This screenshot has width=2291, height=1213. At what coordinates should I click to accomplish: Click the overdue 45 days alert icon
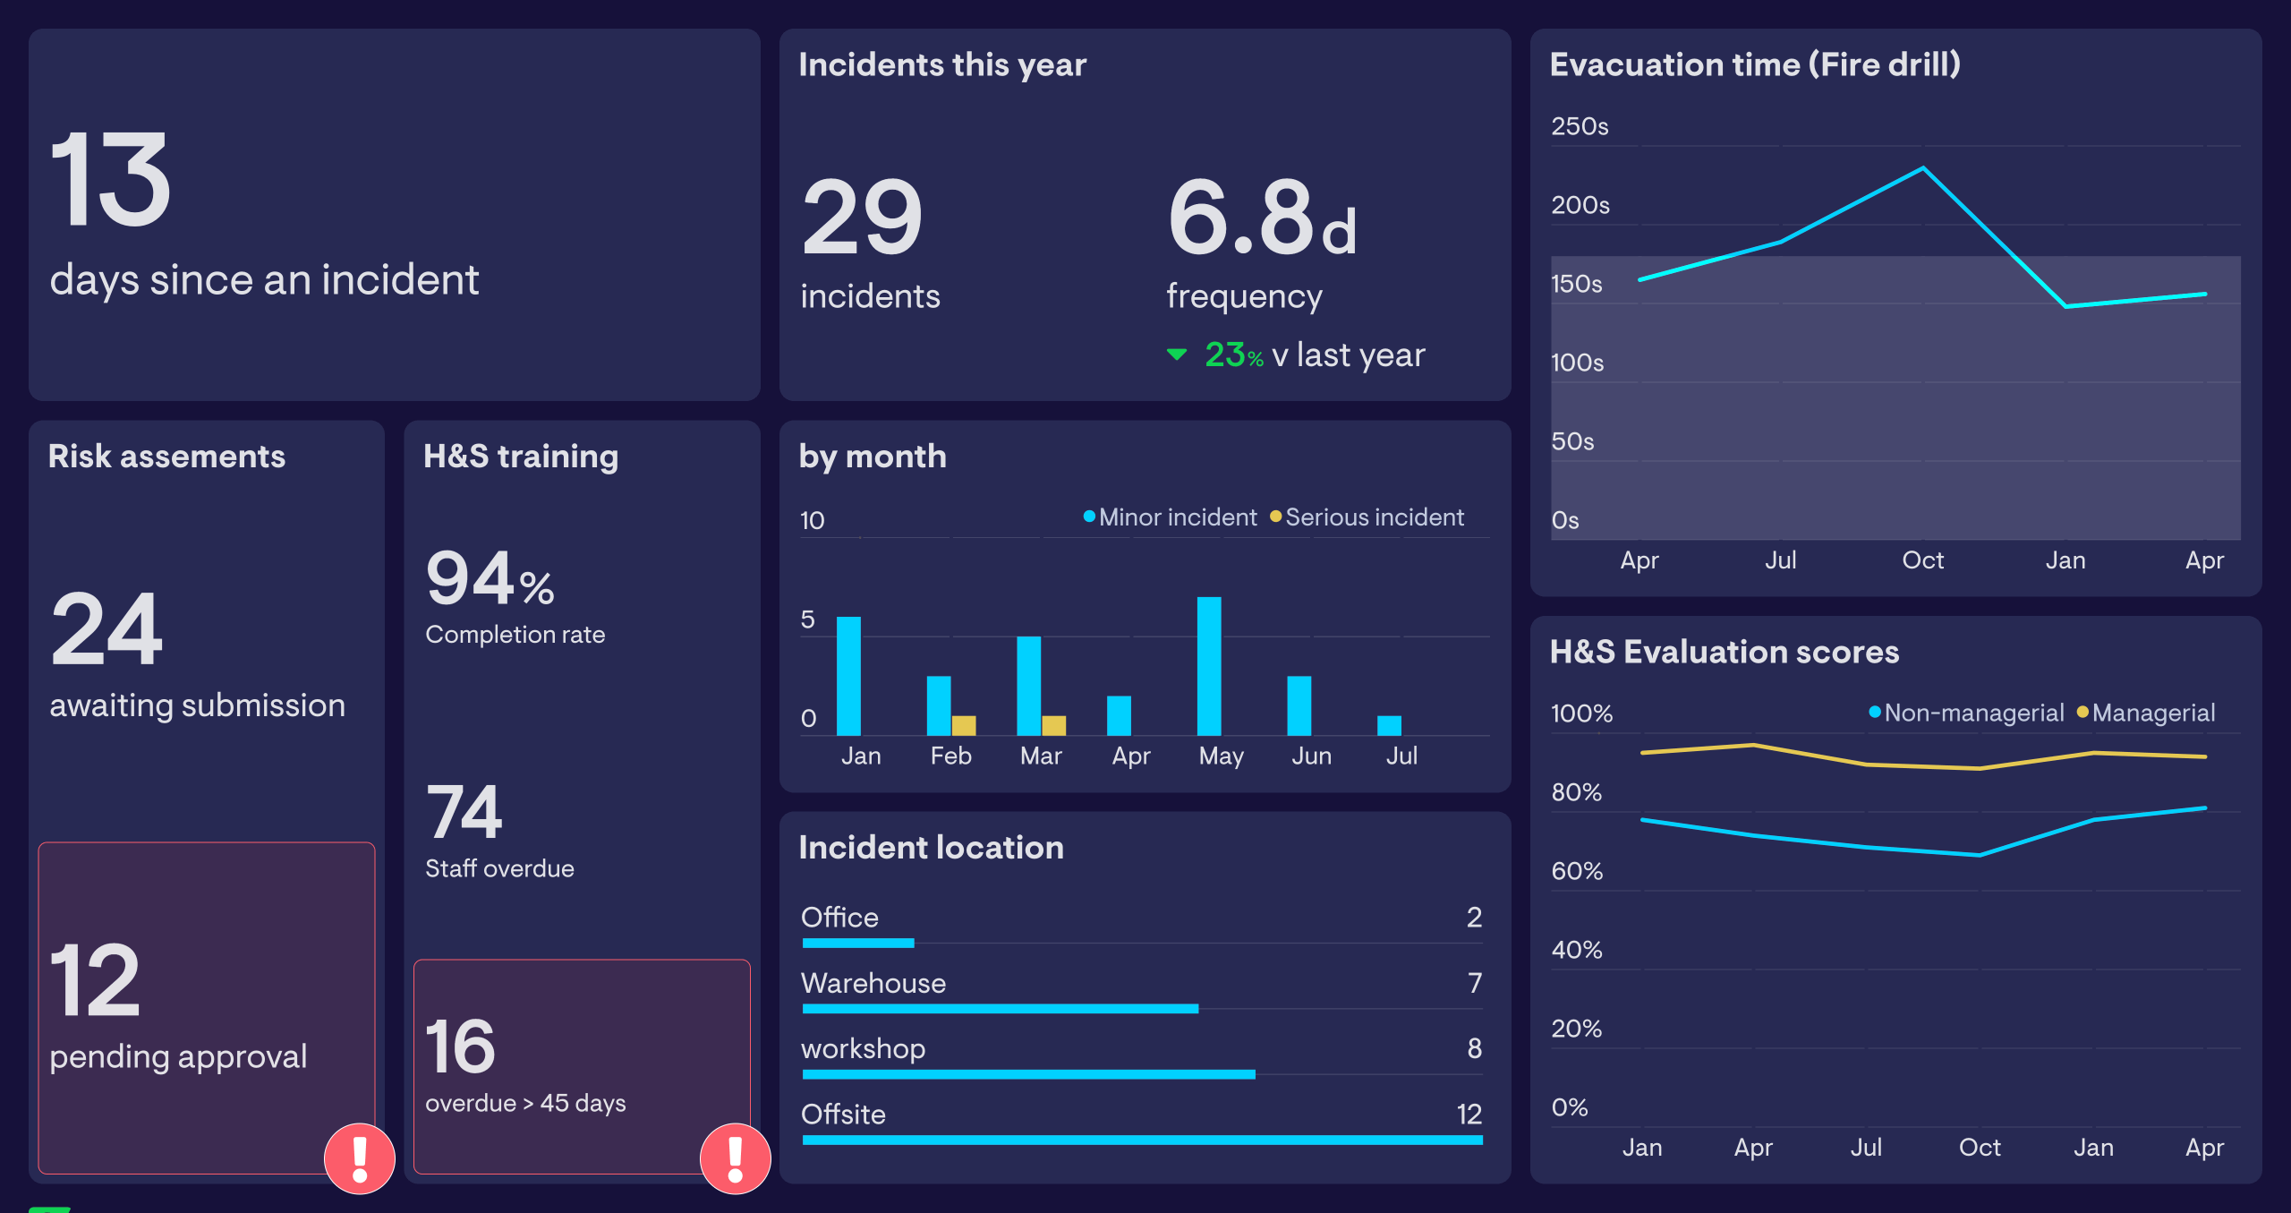(x=735, y=1158)
